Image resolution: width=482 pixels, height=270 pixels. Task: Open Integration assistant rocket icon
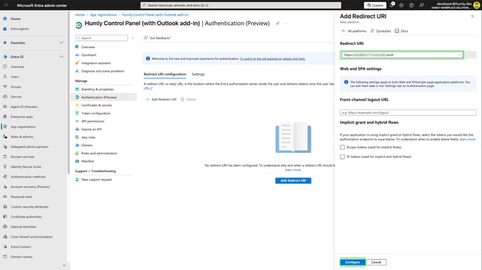point(77,63)
